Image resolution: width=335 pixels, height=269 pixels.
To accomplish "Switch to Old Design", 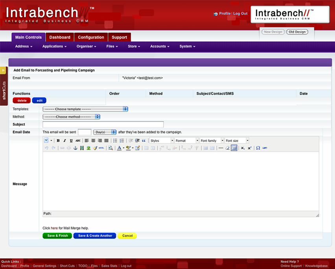I will pyautogui.click(x=297, y=32).
